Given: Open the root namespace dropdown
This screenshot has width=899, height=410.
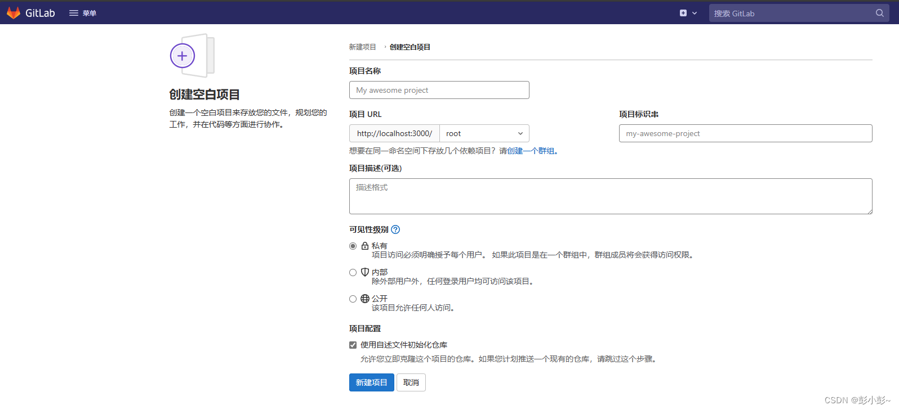Looking at the screenshot, I should click(x=484, y=133).
